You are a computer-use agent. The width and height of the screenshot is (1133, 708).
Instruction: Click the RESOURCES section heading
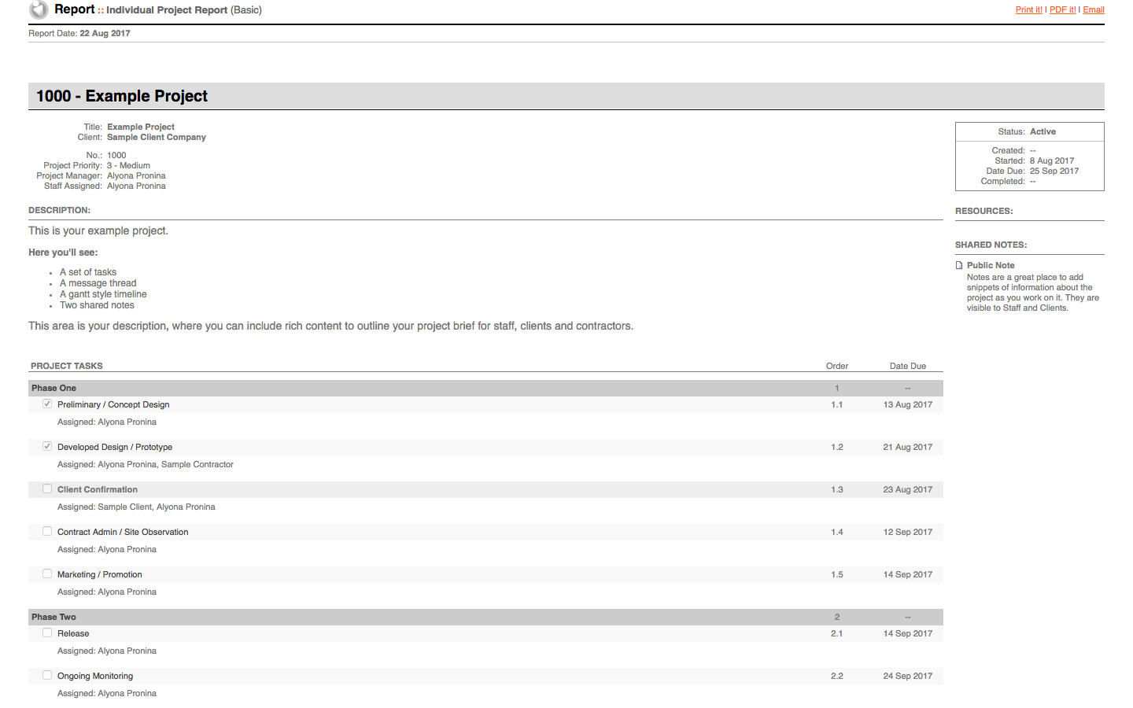[984, 211]
